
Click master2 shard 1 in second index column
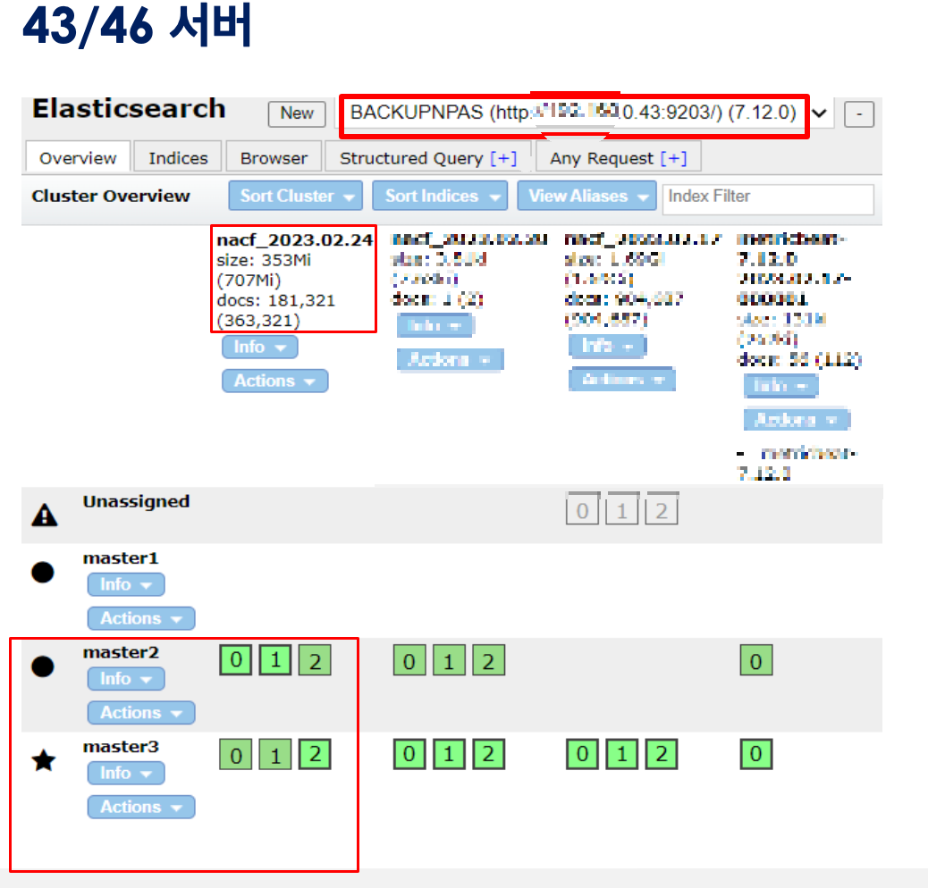449,660
